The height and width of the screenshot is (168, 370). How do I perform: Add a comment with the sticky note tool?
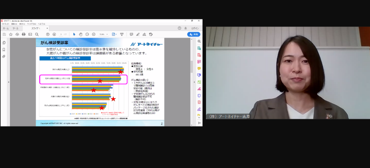pos(131,34)
